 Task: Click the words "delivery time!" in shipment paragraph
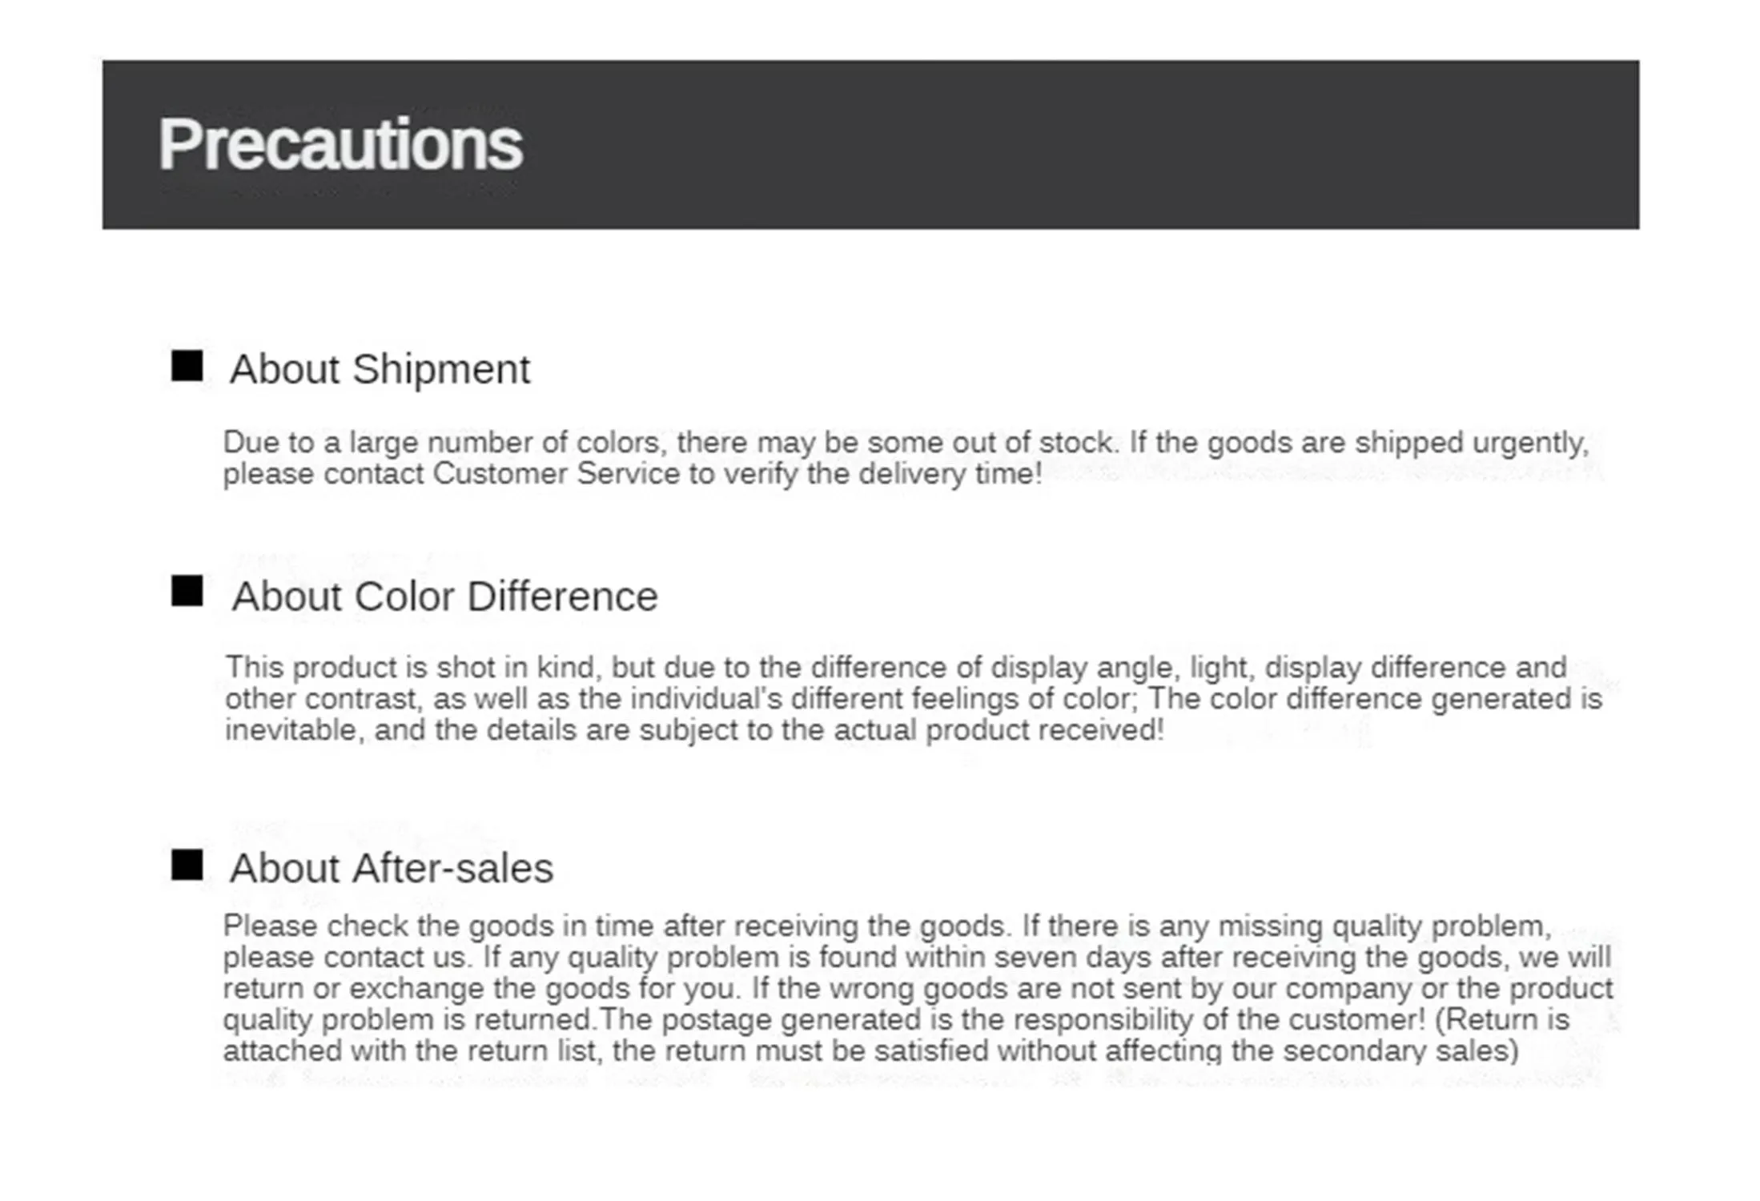[950, 474]
